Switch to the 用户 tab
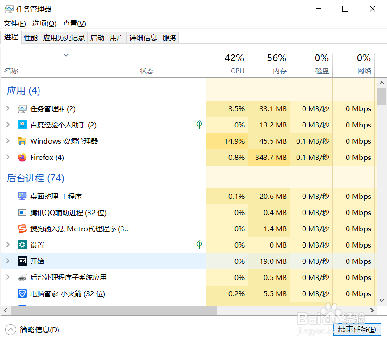This screenshot has width=387, height=344. (x=117, y=38)
